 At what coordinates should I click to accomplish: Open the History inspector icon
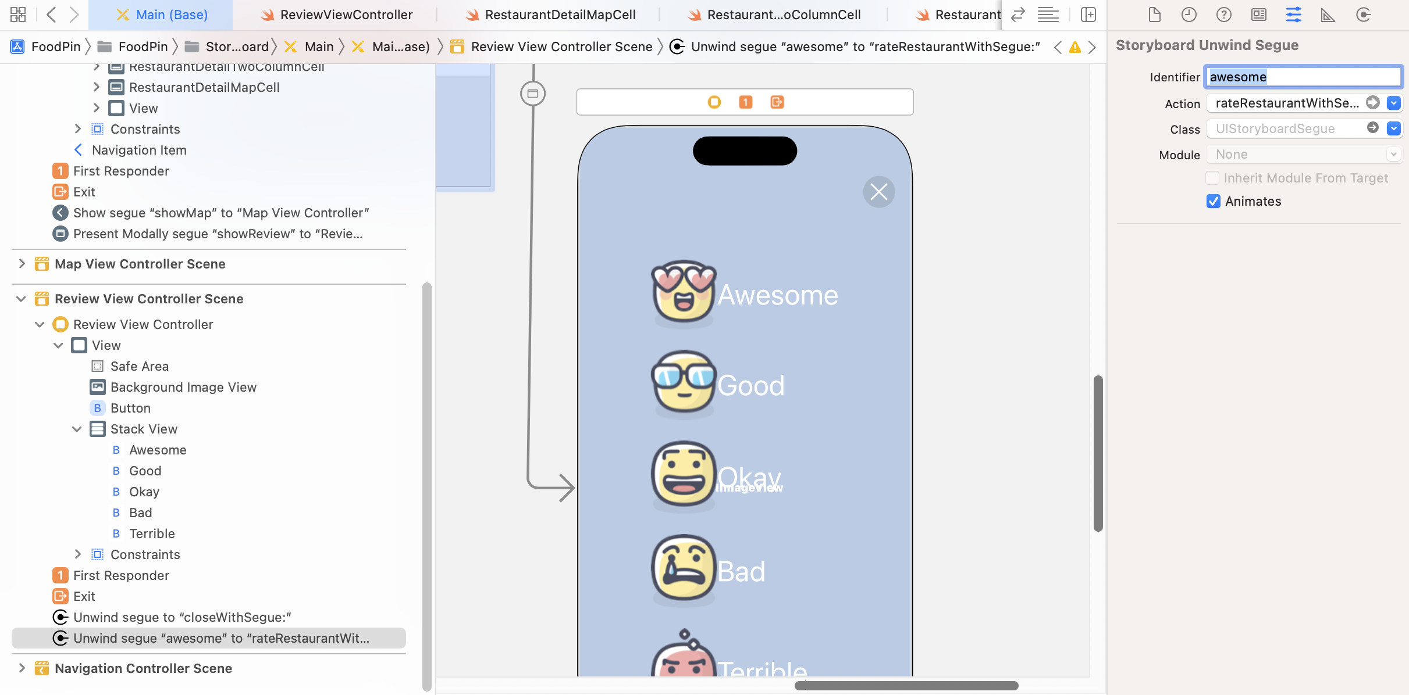[x=1189, y=15]
